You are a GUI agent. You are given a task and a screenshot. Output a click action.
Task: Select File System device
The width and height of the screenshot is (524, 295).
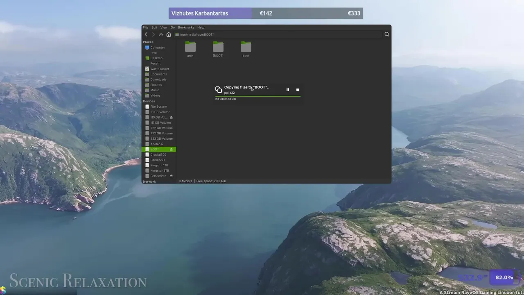point(159,107)
